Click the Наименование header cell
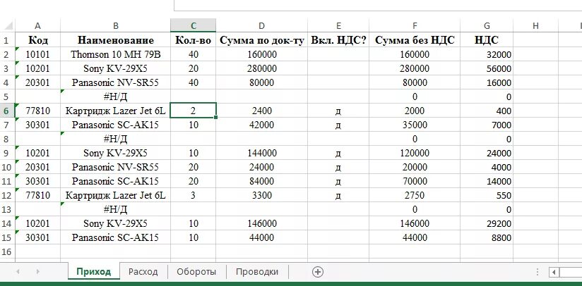582x286 pixels. pyautogui.click(x=115, y=40)
